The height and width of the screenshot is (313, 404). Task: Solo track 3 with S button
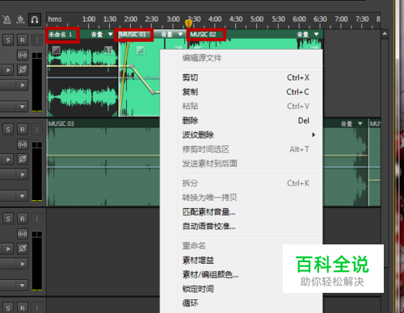pos(8,219)
